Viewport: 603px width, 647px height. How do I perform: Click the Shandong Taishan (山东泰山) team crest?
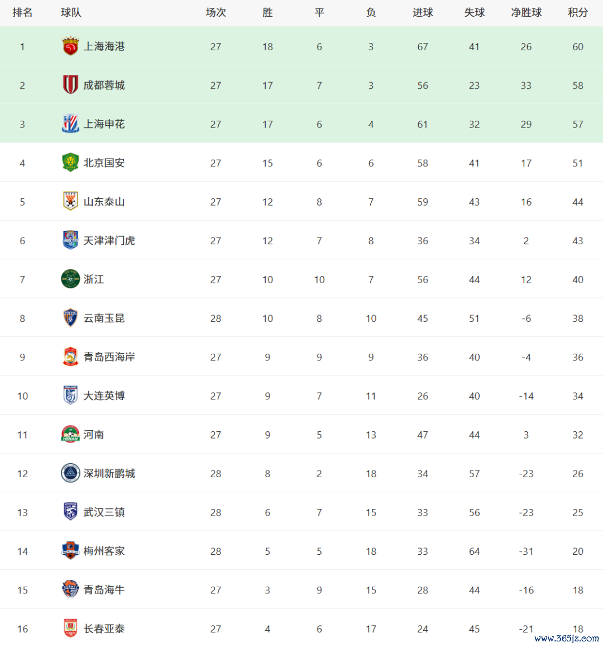click(x=70, y=202)
